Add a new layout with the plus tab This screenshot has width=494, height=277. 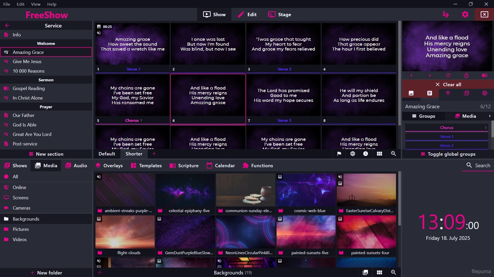click(x=154, y=154)
